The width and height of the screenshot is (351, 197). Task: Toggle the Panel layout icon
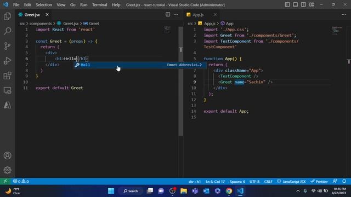click(x=295, y=4)
